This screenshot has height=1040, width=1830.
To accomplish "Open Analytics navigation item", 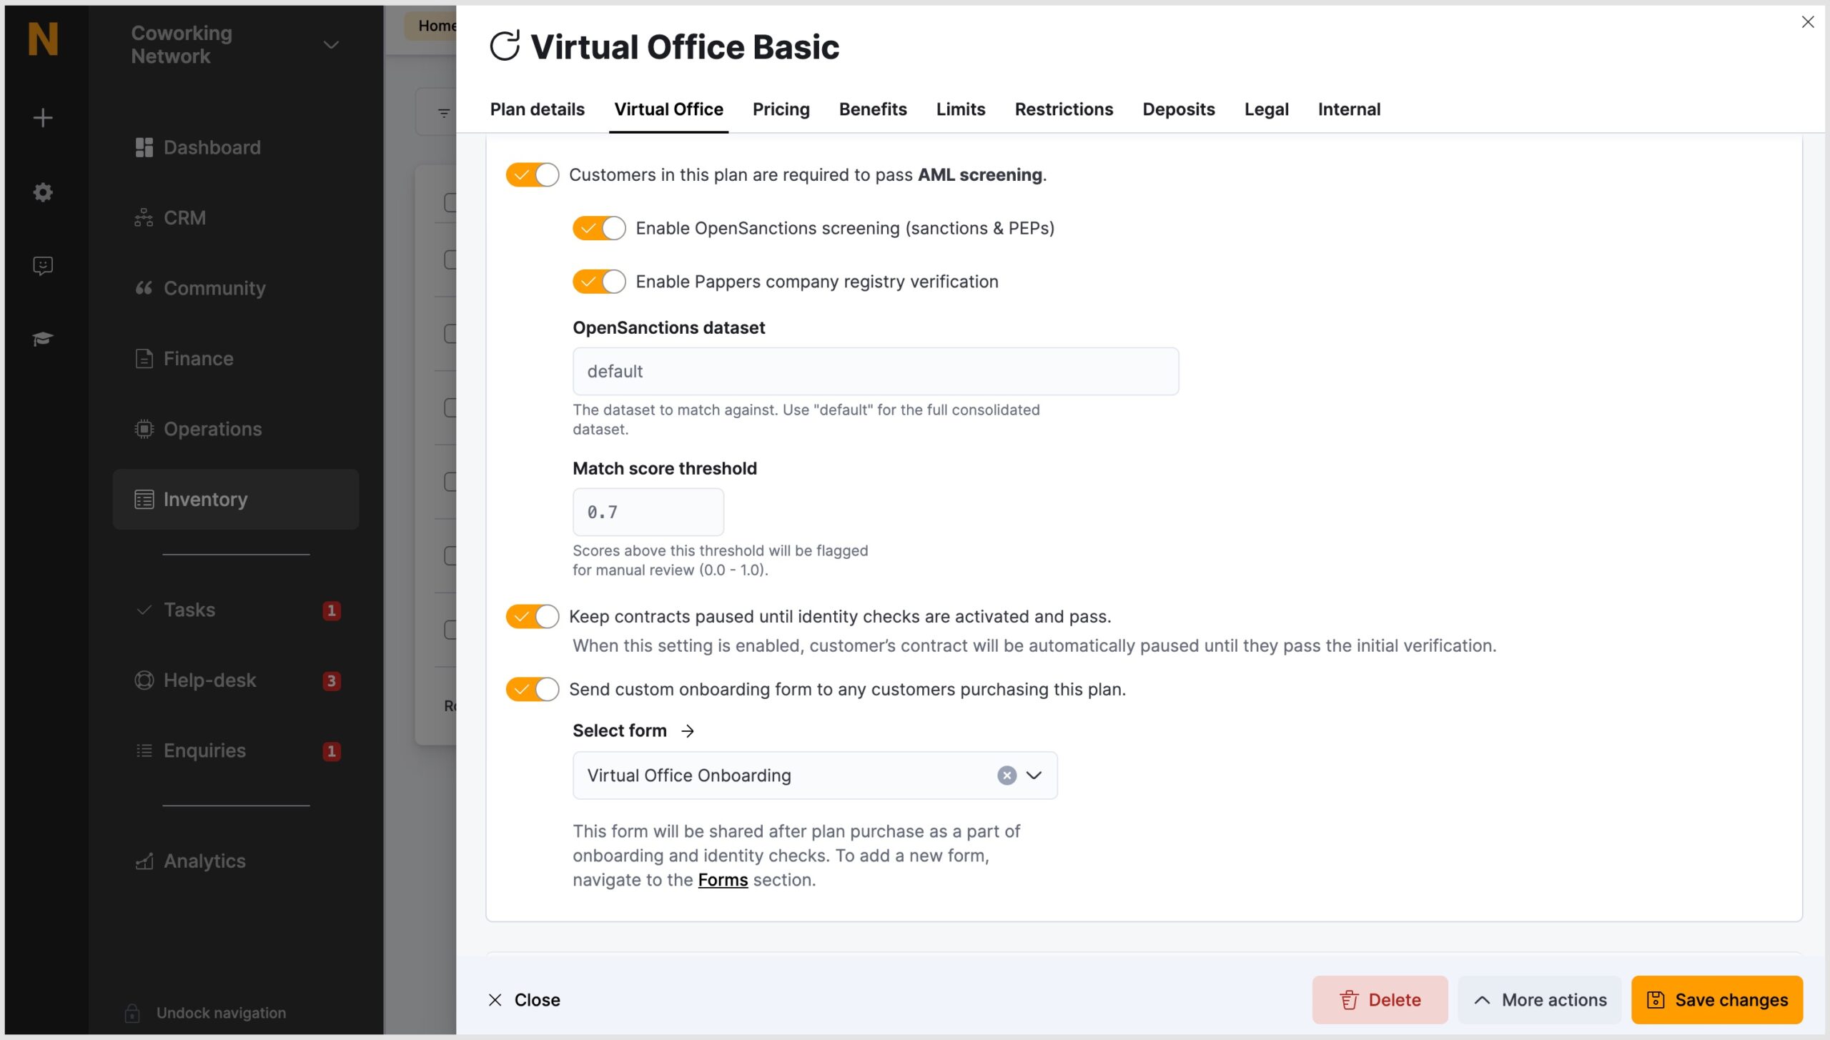I will 236,861.
